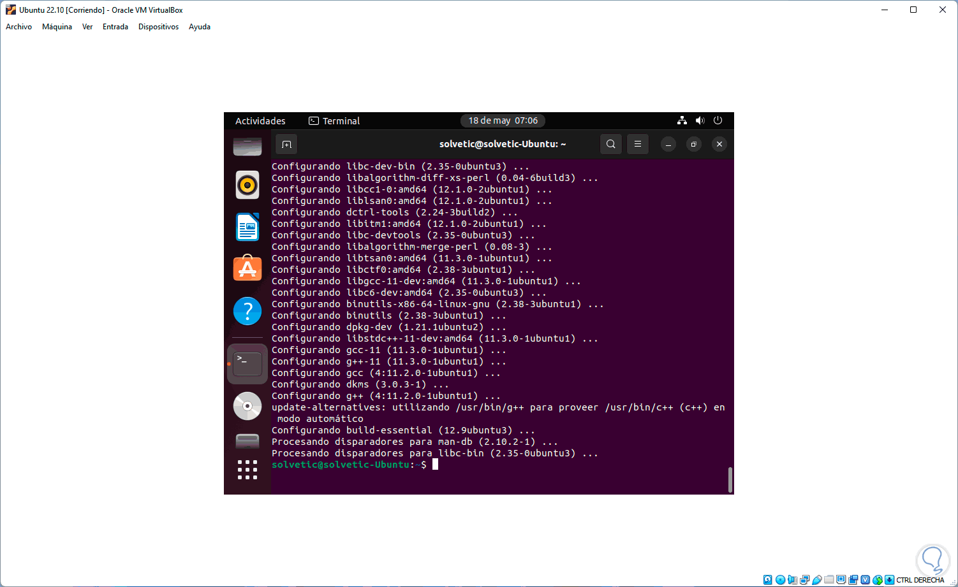This screenshot has height=587, width=958.
Task: Click the network icon in Ubuntu top bar
Action: 682,120
